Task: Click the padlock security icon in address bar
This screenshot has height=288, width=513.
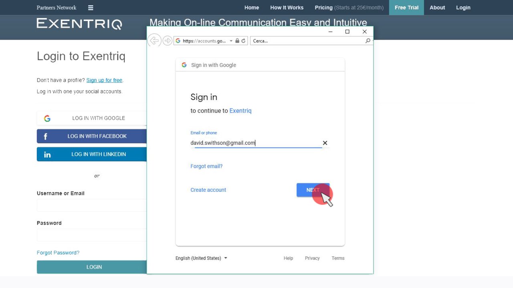Action: 237,41
